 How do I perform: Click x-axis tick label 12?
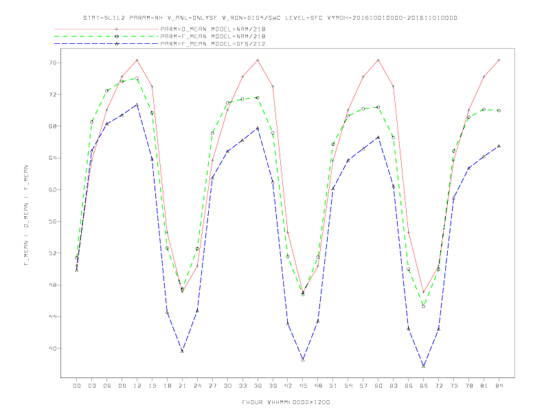137,386
